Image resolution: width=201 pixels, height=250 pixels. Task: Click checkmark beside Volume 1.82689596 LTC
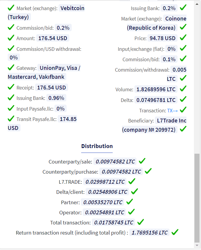click(183, 89)
